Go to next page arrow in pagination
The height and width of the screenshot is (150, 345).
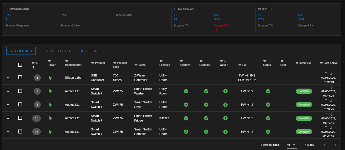coord(335,145)
